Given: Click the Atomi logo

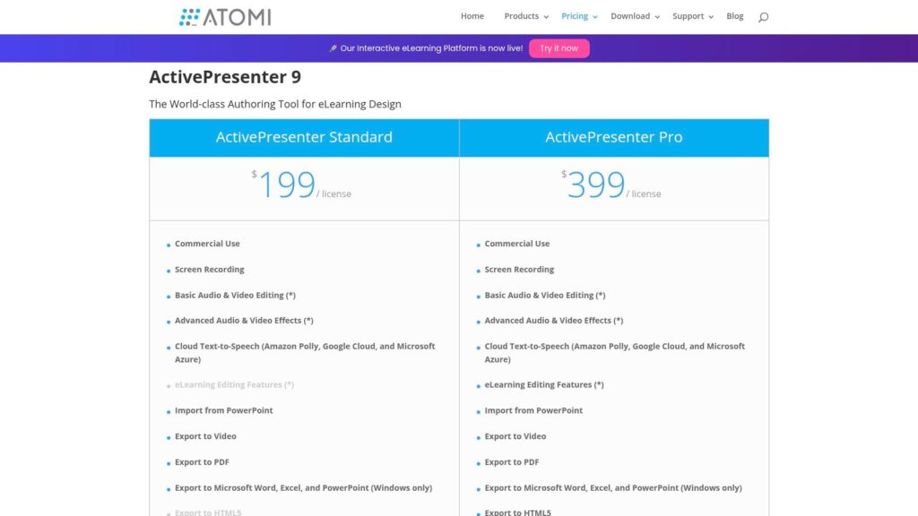Looking at the screenshot, I should pyautogui.click(x=225, y=17).
